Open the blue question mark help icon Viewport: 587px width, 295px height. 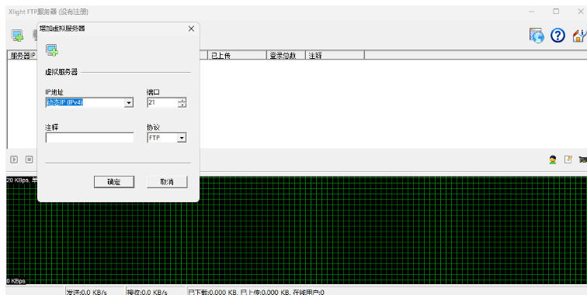pos(557,36)
